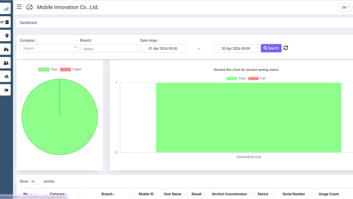Open the Company select dropdown
The image size is (353, 199).
click(x=49, y=48)
